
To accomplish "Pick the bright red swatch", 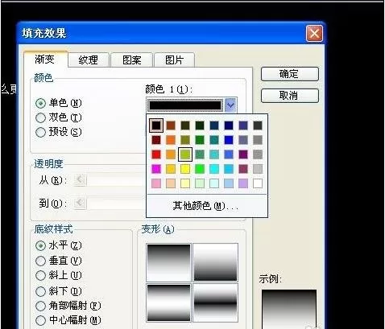I will 156,154.
